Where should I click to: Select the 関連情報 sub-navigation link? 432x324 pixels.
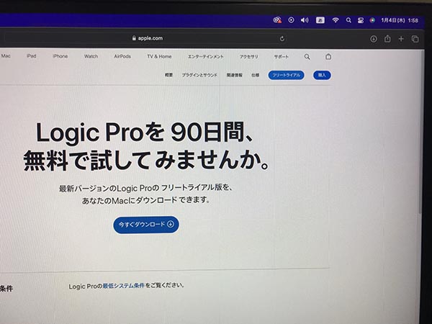pos(235,75)
